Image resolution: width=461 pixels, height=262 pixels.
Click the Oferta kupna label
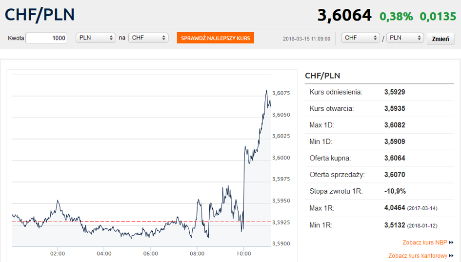(x=330, y=158)
